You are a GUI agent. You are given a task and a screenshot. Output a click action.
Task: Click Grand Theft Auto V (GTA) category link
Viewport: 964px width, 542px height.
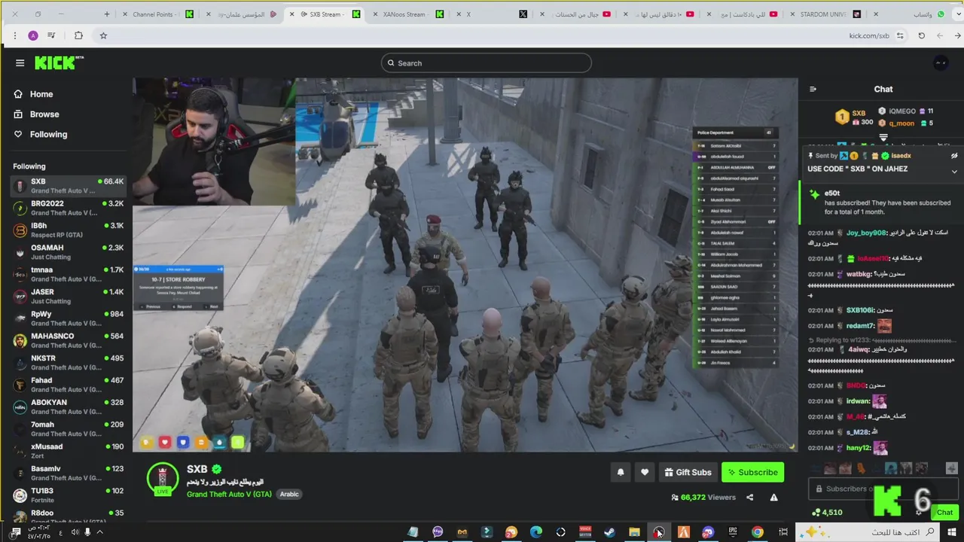pyautogui.click(x=229, y=495)
